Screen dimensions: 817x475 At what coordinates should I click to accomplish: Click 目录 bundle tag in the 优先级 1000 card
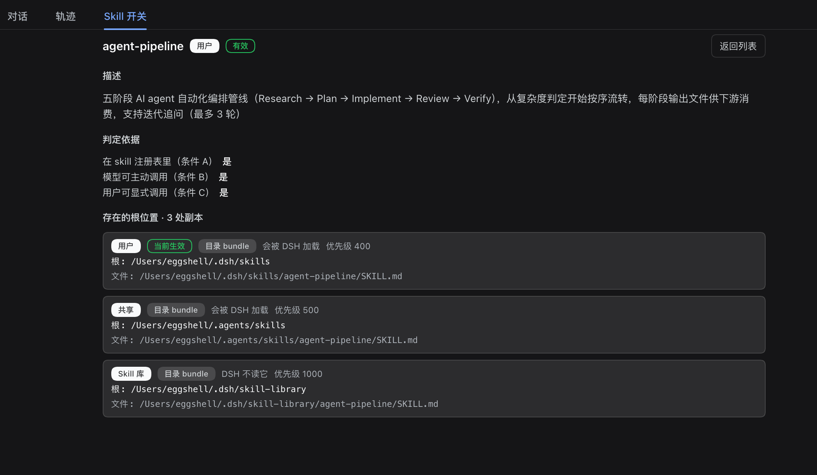coord(186,374)
